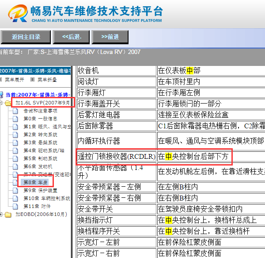Collapse the 加1.6L SVP folder expander
265x258 pixels.
point(1,103)
